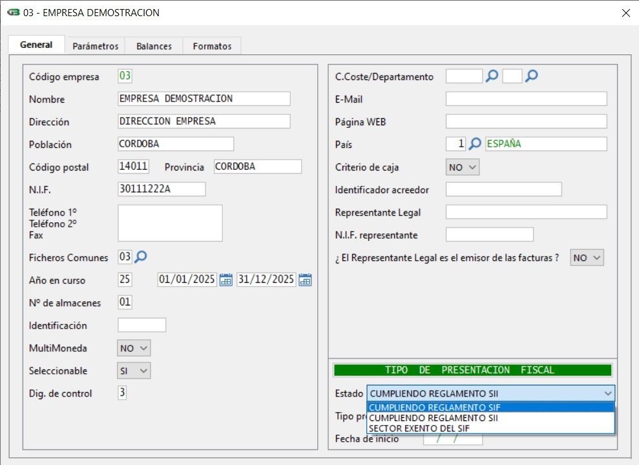
Task: Open department search magnifier
Action: [x=531, y=76]
